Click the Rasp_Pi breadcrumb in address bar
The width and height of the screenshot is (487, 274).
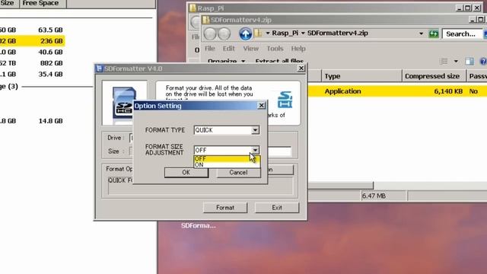click(285, 33)
